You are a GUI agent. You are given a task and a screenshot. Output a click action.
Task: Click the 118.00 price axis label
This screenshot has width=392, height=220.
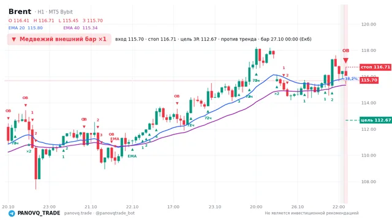(369, 50)
